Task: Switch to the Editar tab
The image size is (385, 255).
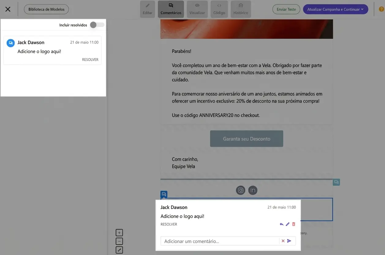Action: 147,9
